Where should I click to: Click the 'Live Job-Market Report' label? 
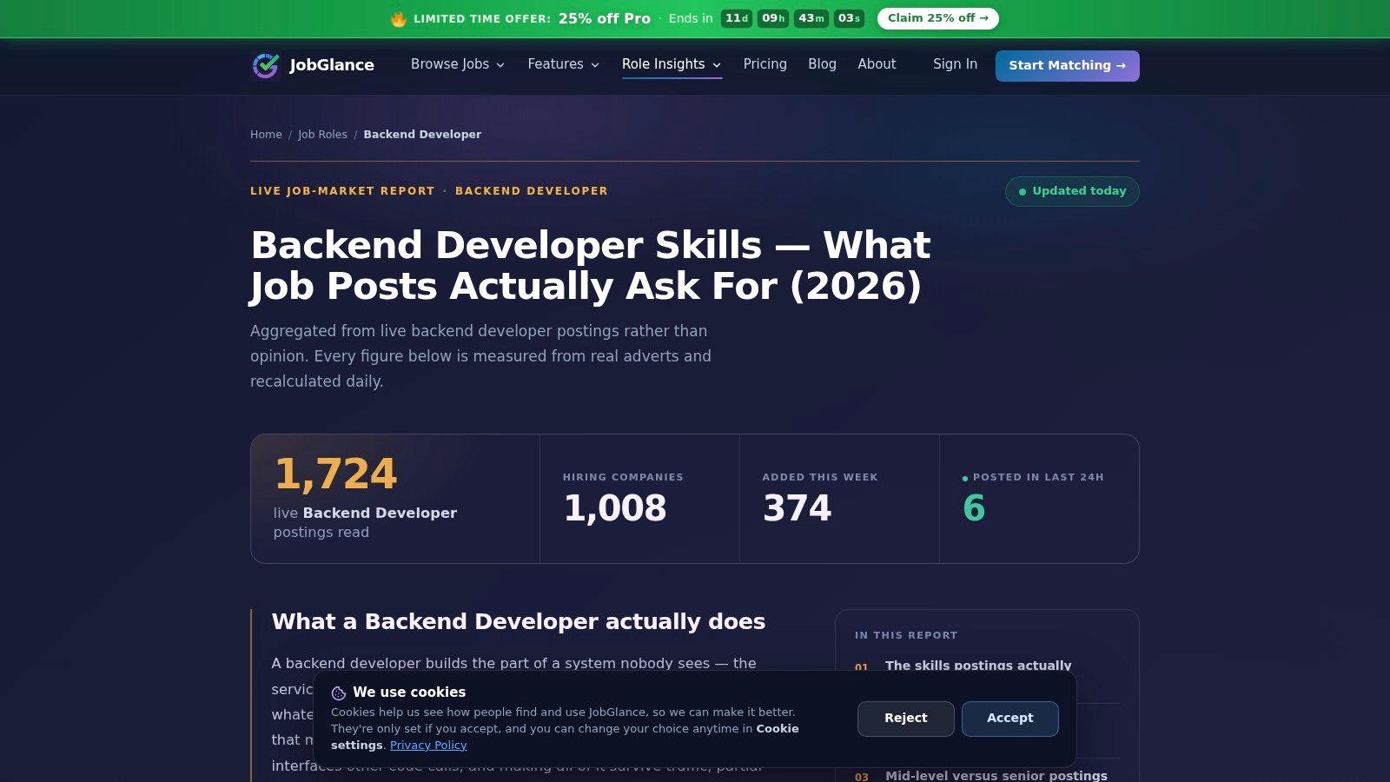coord(342,191)
